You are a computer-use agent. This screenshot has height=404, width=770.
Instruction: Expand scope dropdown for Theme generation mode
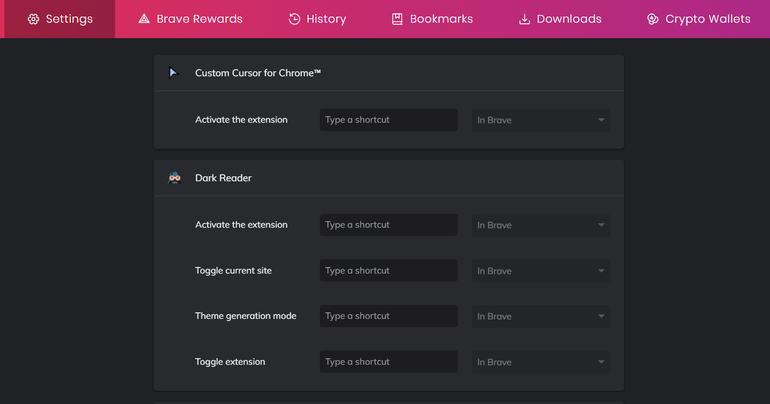click(x=541, y=316)
